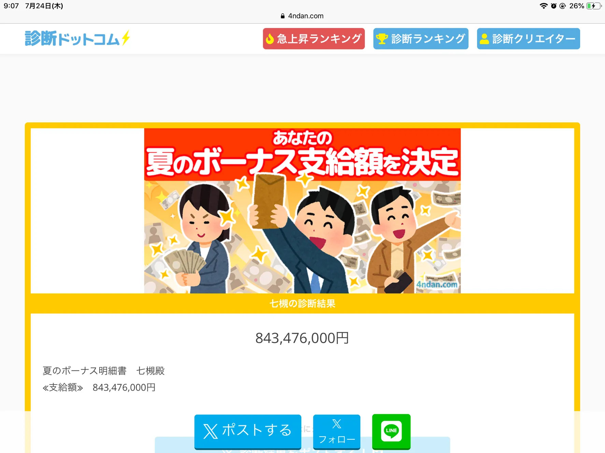Open 診断クリエイター creator page
605x453 pixels.
coord(528,39)
